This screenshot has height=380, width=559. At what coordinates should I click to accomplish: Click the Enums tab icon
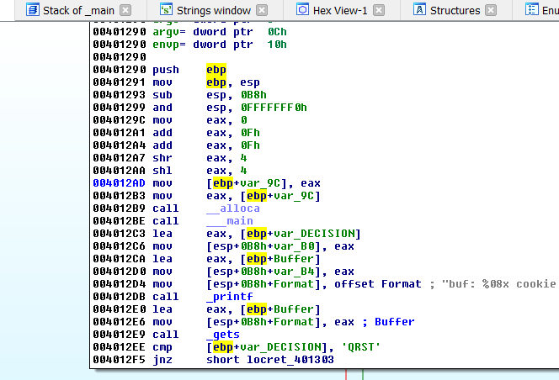pos(530,10)
